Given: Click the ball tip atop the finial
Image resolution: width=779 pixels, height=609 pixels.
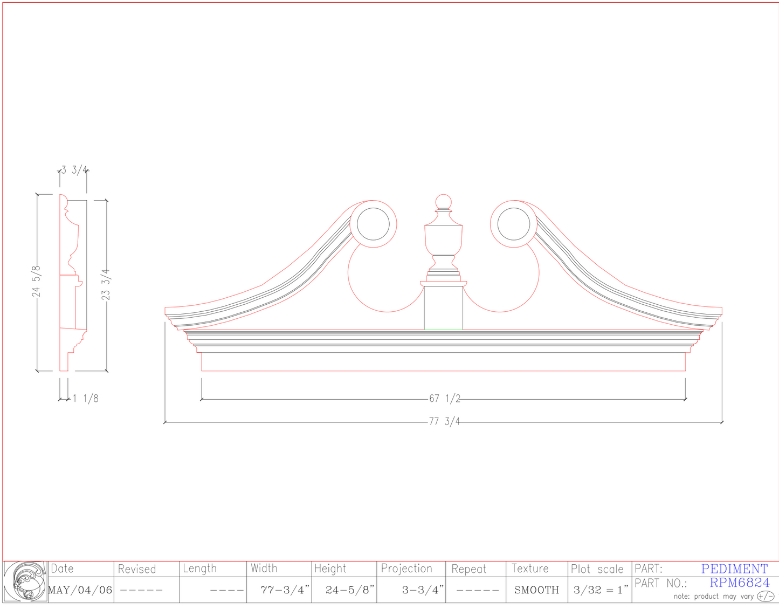Looking at the screenshot, I should 443,200.
